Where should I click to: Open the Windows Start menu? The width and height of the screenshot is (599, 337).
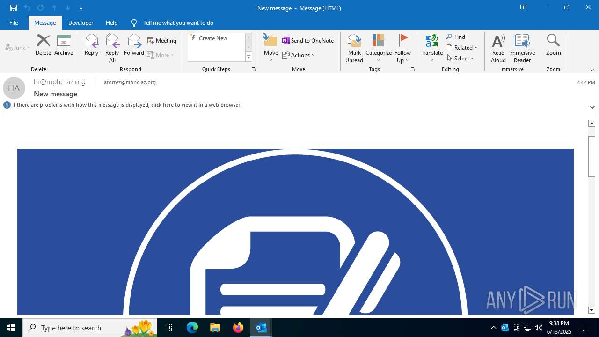[11, 328]
